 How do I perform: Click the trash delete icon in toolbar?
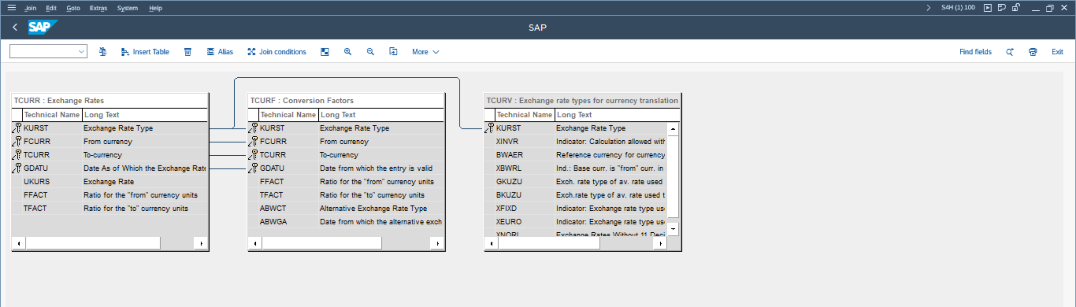pyautogui.click(x=188, y=52)
